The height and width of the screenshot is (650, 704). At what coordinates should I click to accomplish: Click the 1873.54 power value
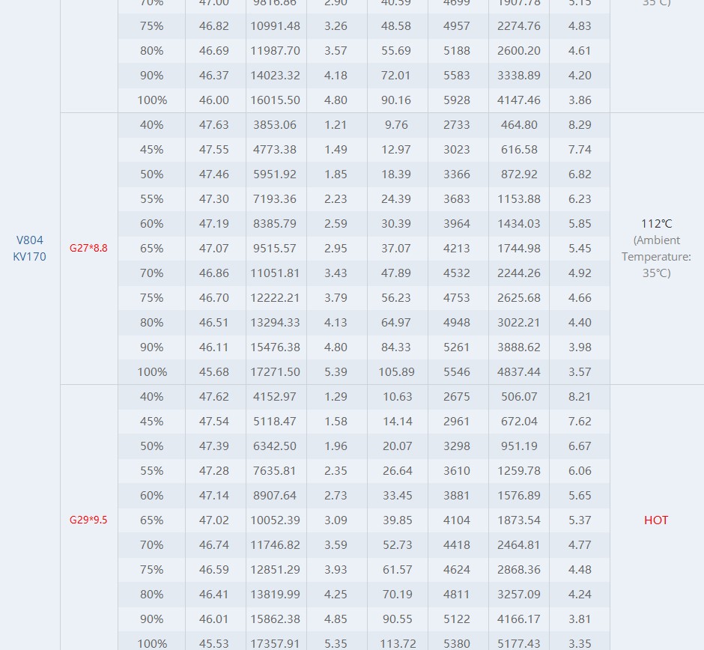coord(519,520)
